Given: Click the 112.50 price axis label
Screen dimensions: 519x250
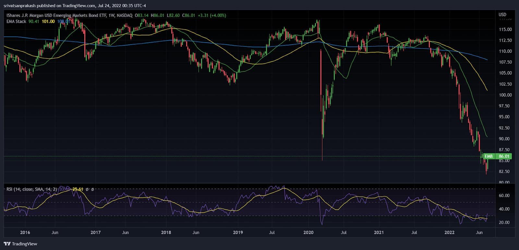Looking at the screenshot, I should click(505, 40).
